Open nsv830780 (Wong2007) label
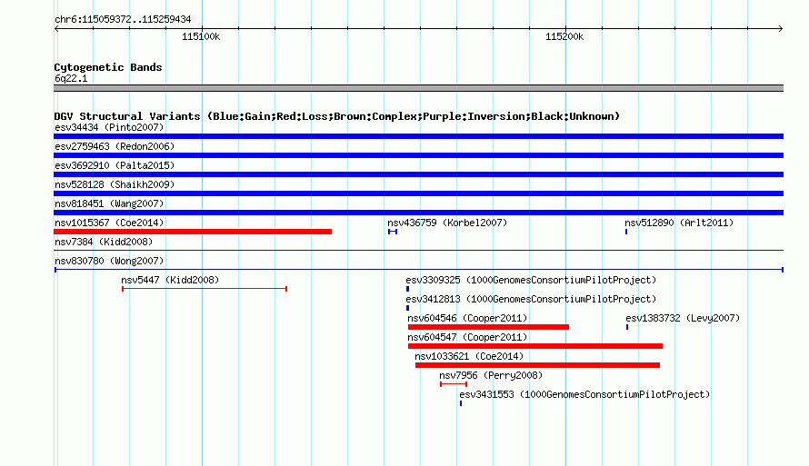809x466 pixels. (109, 261)
